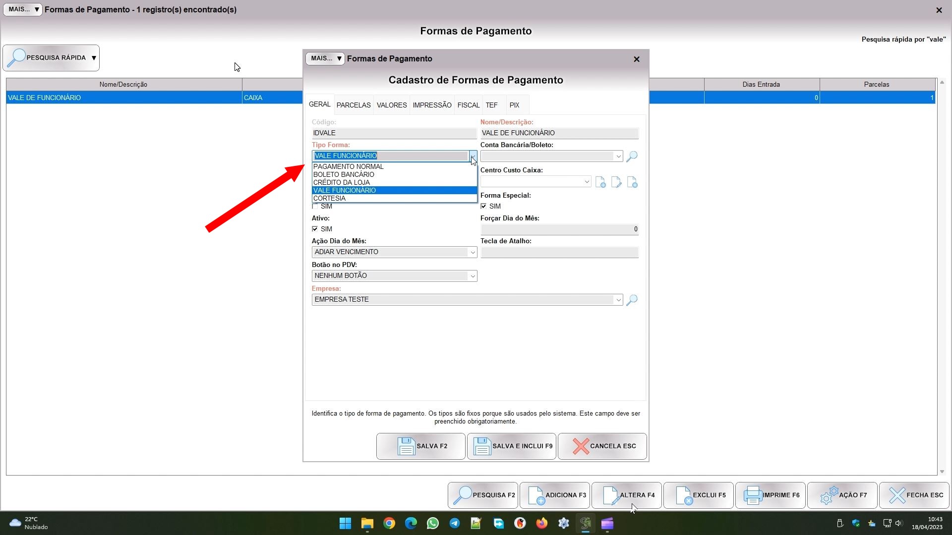952x535 pixels.
Task: Click the Tecla de Atalho input field
Action: (559, 252)
